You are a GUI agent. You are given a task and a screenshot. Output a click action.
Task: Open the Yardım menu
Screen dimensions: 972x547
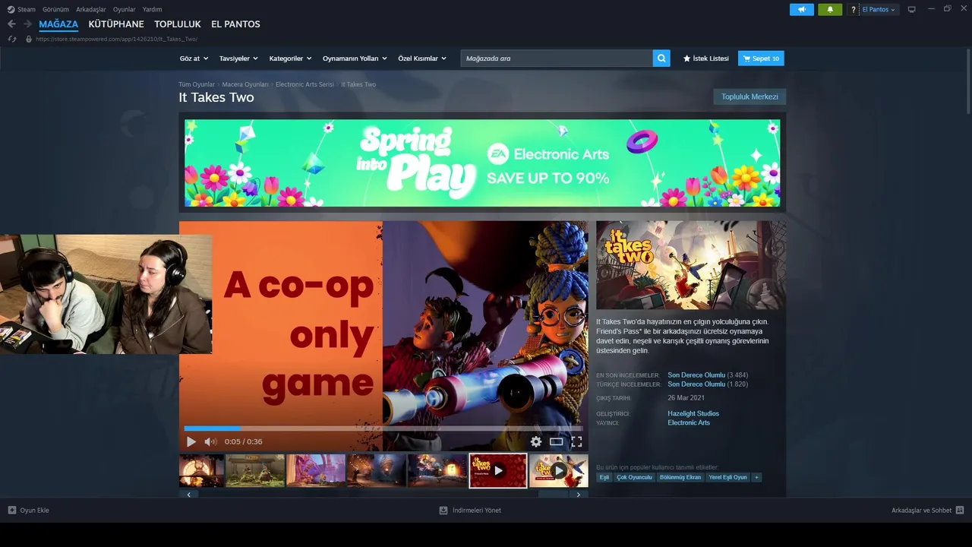[153, 9]
